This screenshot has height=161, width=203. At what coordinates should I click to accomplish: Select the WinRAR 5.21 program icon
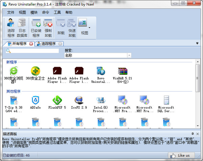(122, 71)
